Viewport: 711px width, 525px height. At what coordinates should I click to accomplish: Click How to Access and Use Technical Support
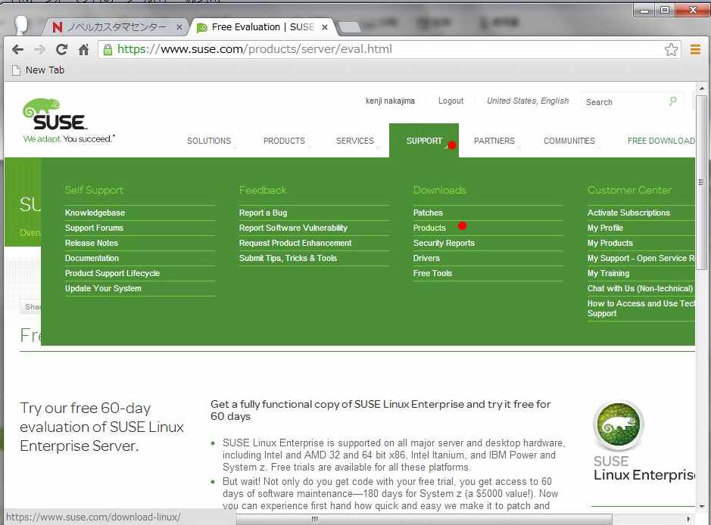641,309
